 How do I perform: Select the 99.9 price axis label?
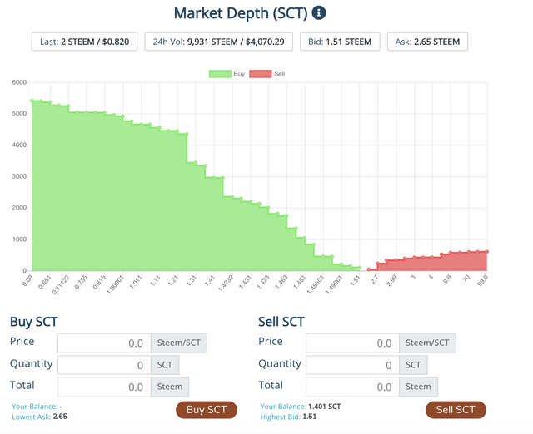(483, 281)
